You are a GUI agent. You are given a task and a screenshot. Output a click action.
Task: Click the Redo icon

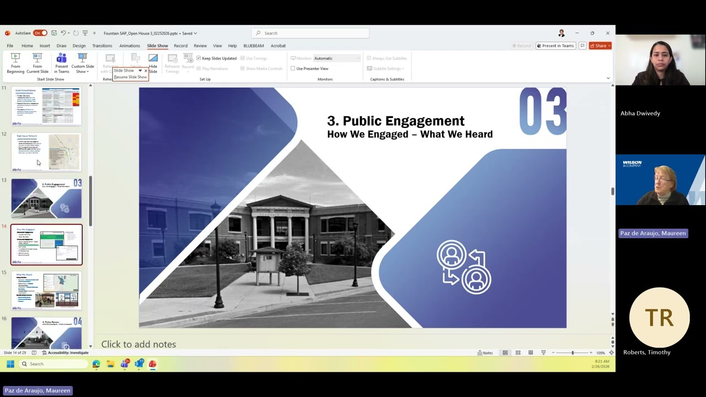click(76, 33)
